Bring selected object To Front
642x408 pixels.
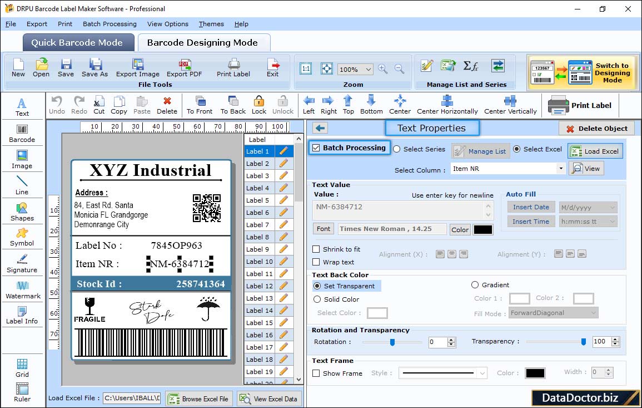tap(200, 105)
